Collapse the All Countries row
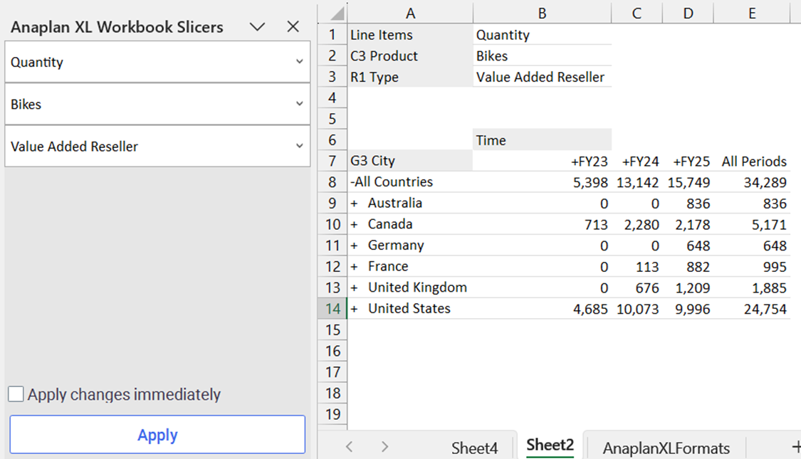 click(352, 182)
